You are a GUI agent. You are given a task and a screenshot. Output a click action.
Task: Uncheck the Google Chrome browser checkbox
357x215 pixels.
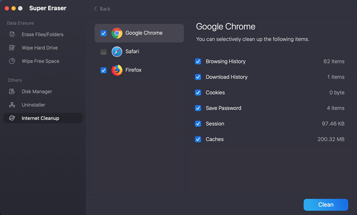pos(104,33)
